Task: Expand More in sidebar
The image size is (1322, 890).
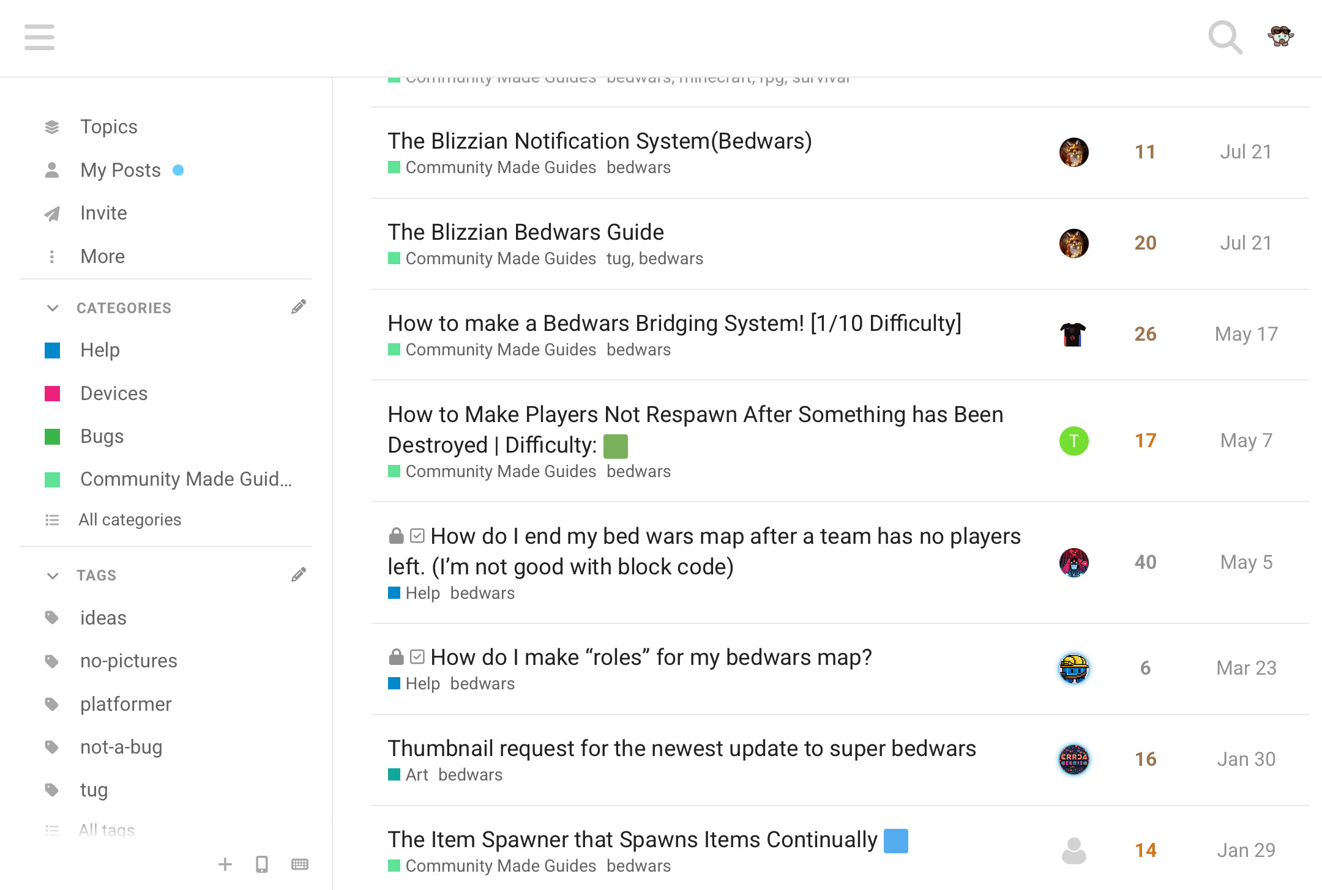Action: 103,256
